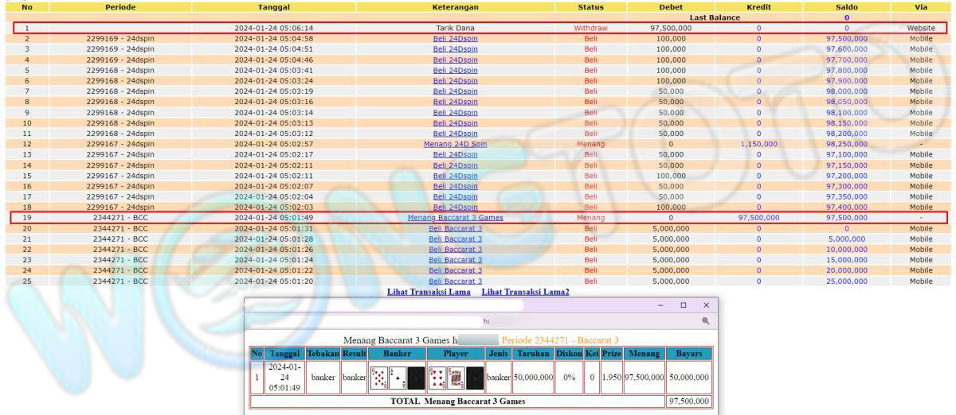Click the player's king card
Viewport: 956px width, 415px height.
tap(456, 378)
